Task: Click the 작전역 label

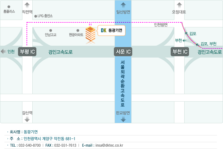Action: click(27, 12)
